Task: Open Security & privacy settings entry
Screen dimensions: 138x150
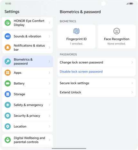Action: (x=28, y=116)
